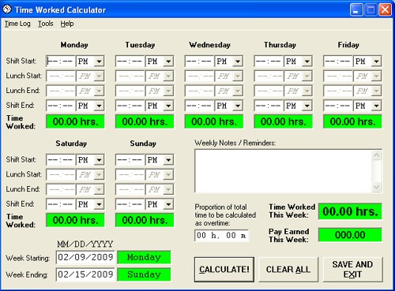This screenshot has width=395, height=291.
Task: Open Saturday Shift Start AM/PM dropdown
Action: [x=99, y=160]
